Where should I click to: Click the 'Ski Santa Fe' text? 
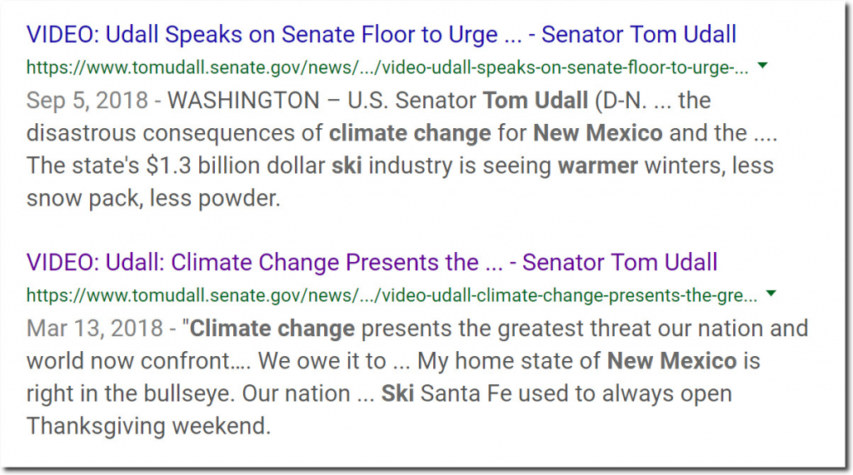446,393
